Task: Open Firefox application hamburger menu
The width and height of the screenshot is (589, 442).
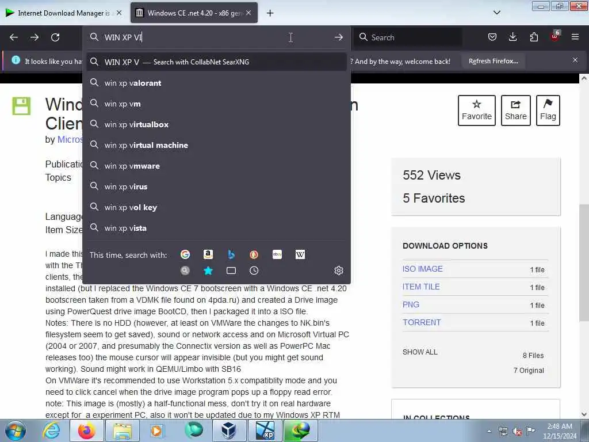Action: coord(575,37)
